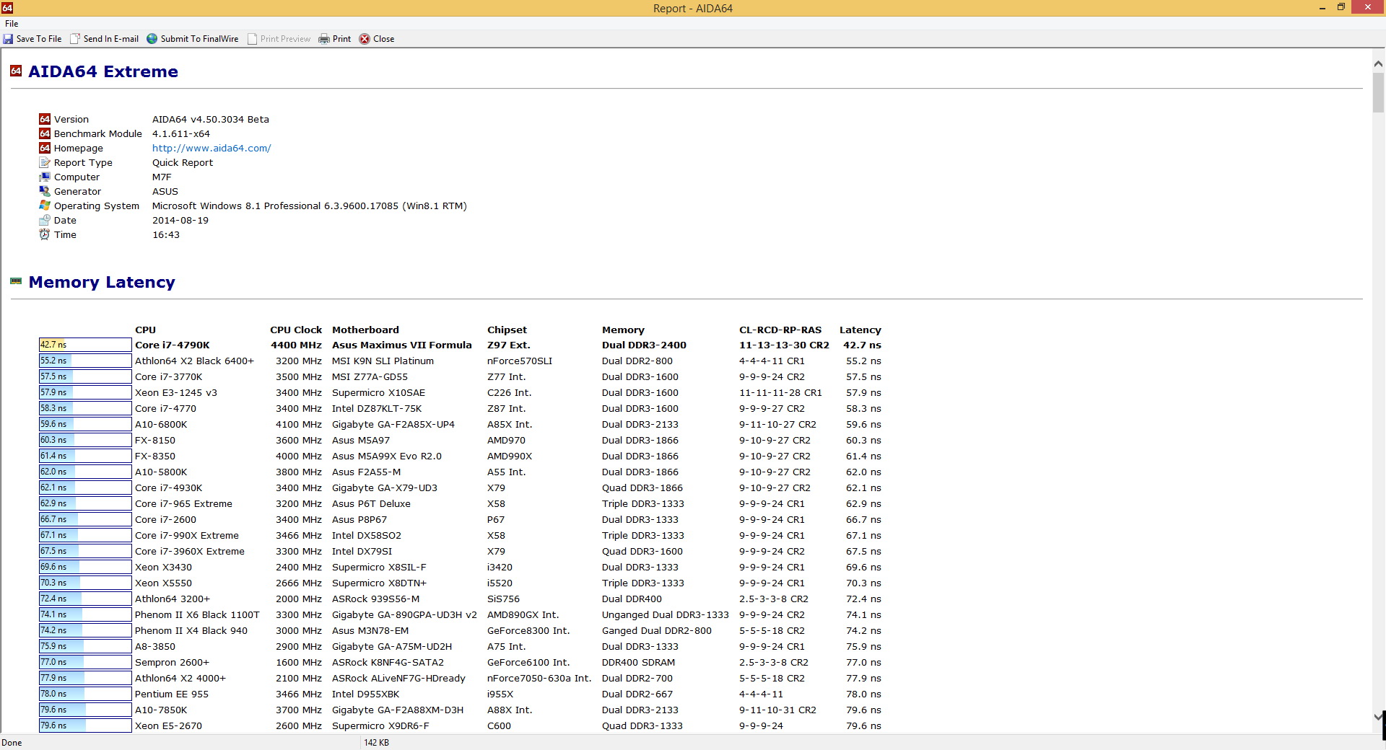This screenshot has height=750, width=1386.
Task: Click the CL-RCD-RP-RAS column header
Action: point(780,330)
